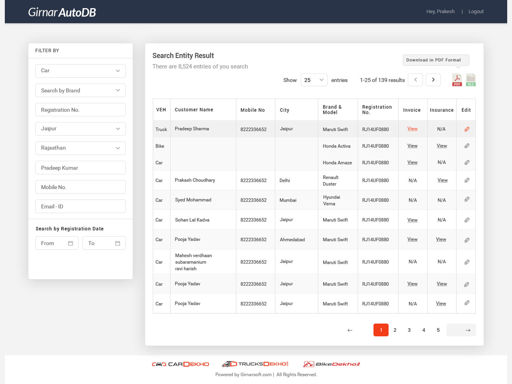512x384 pixels.
Task: Open the Rajasthan state dropdown
Action: (x=80, y=148)
